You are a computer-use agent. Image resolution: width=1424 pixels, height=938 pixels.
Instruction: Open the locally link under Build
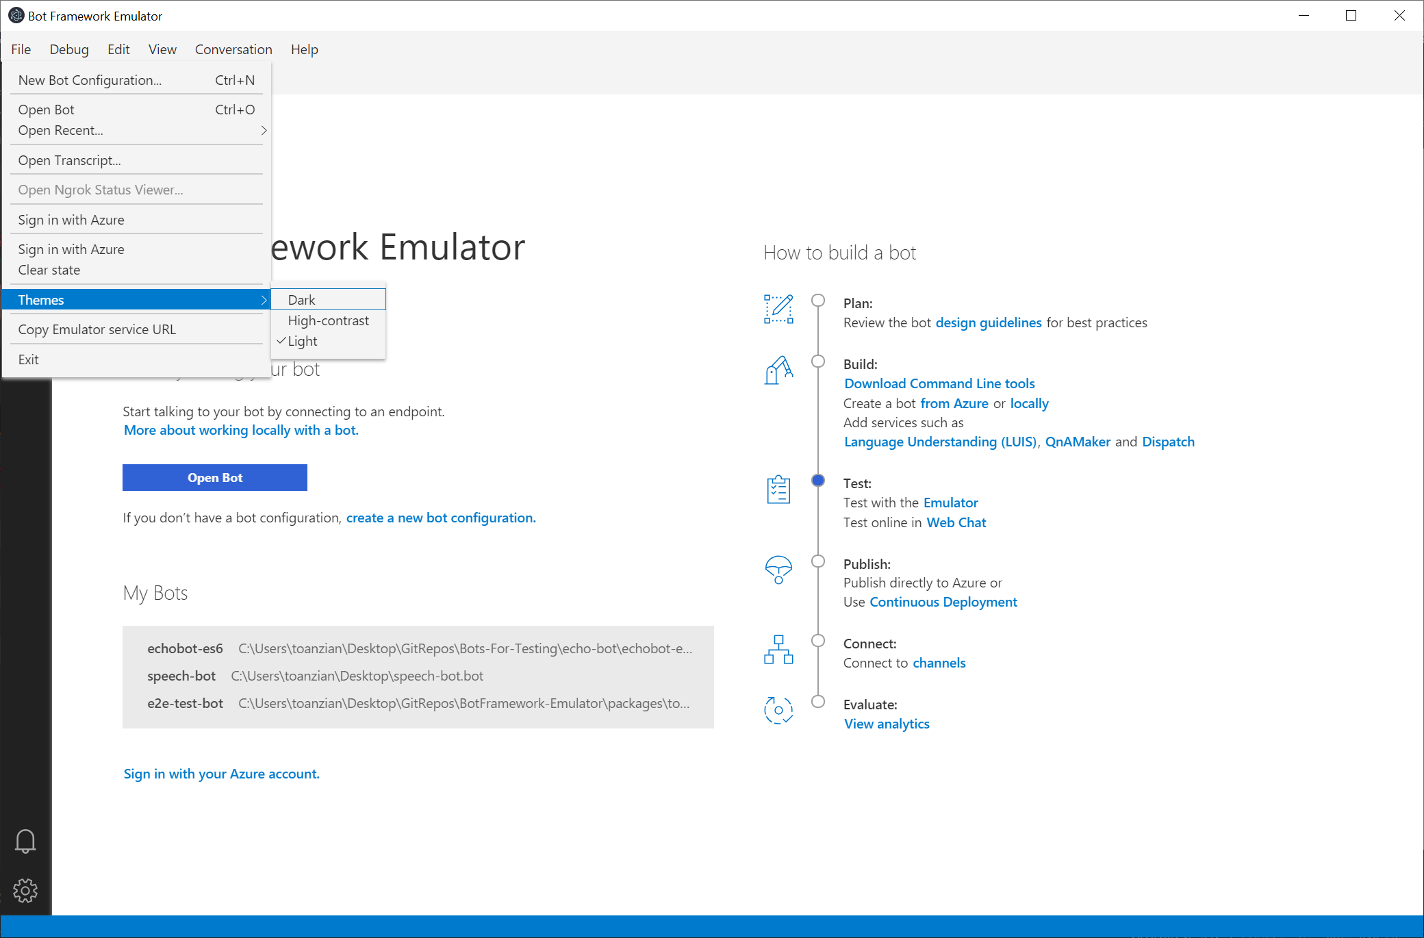pos(1029,403)
